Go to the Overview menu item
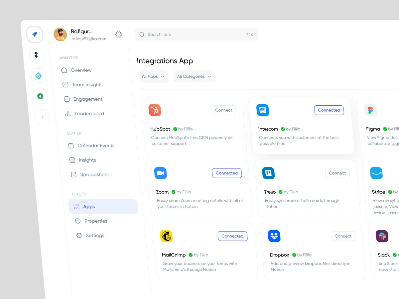 coord(76,70)
